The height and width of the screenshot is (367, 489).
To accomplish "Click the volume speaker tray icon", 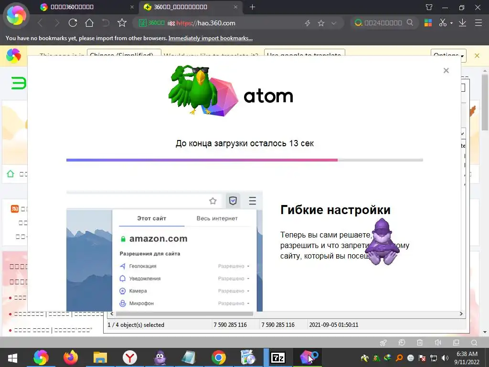I will 445,357.
